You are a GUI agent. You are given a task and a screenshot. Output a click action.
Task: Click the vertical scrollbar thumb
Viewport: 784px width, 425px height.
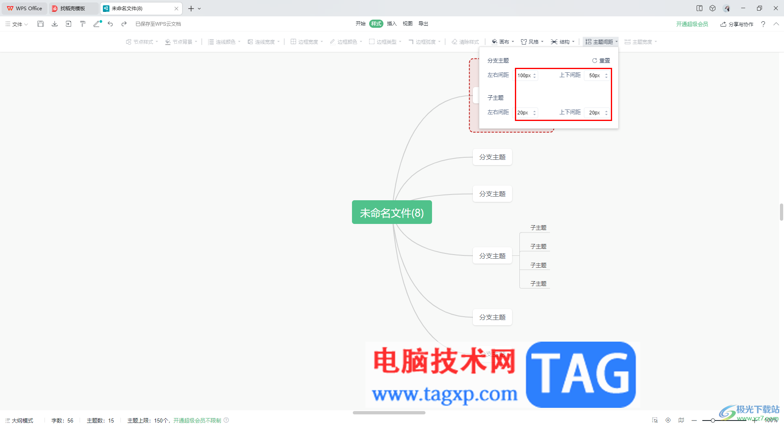tap(781, 212)
